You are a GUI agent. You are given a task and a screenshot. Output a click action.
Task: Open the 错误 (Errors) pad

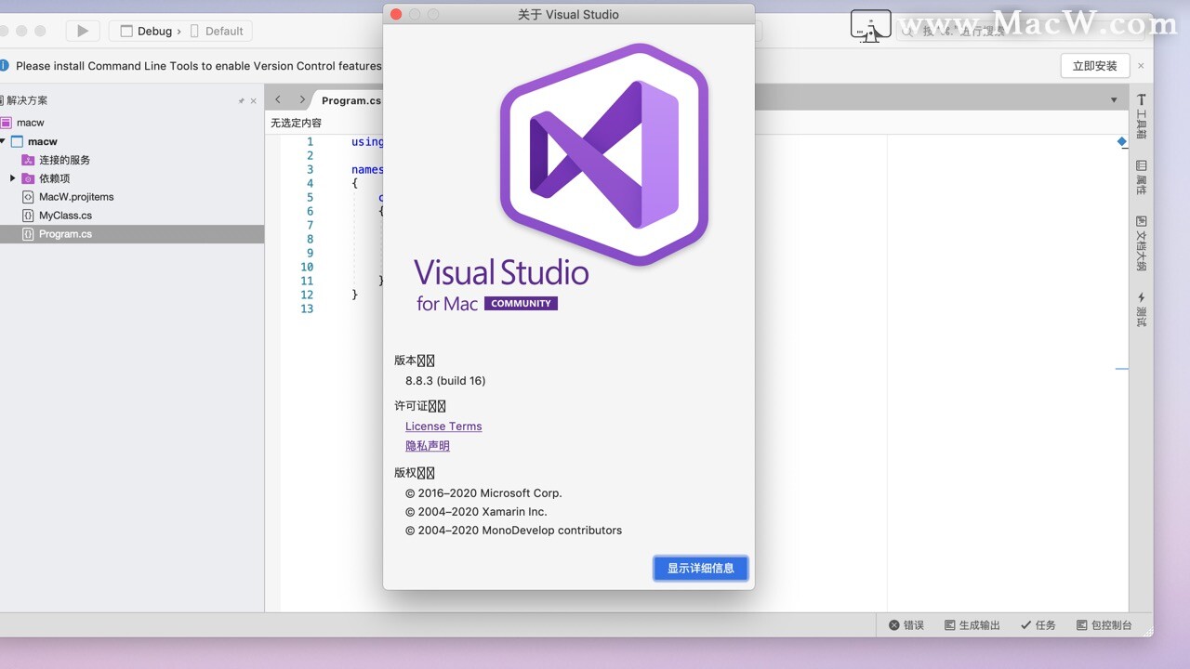click(x=906, y=624)
